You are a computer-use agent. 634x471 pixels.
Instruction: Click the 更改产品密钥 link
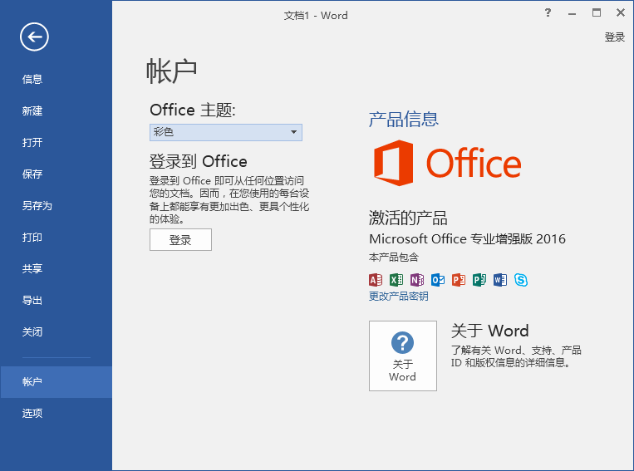(399, 297)
